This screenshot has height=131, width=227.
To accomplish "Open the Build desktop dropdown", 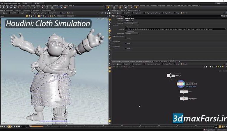I will click(x=28, y=3).
